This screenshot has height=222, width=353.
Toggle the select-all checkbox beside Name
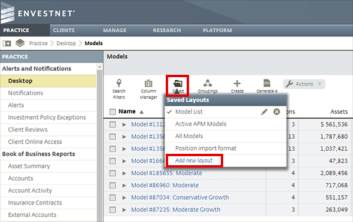[112, 112]
